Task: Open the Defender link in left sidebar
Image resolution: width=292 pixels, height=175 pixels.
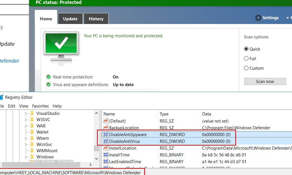Action: (9, 61)
